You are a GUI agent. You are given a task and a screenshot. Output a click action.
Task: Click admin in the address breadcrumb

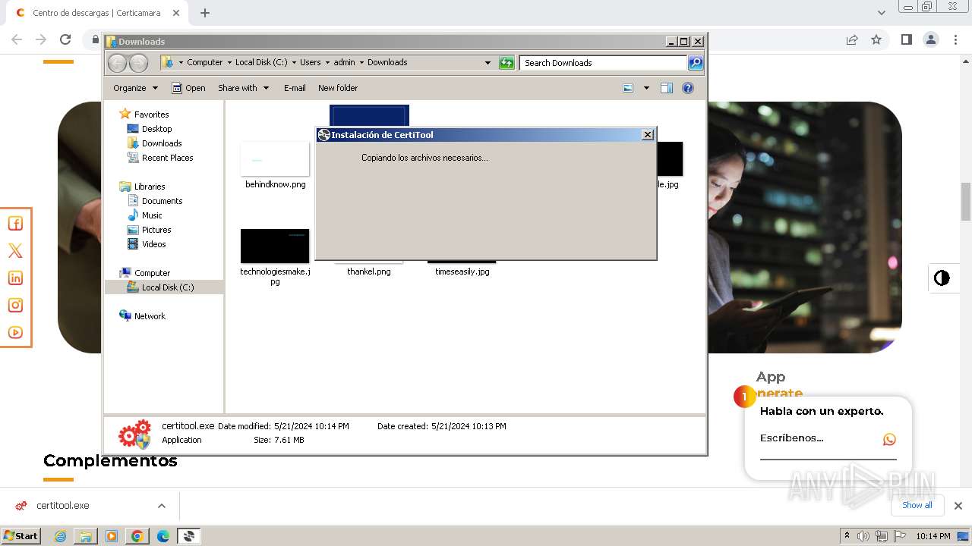coord(344,62)
